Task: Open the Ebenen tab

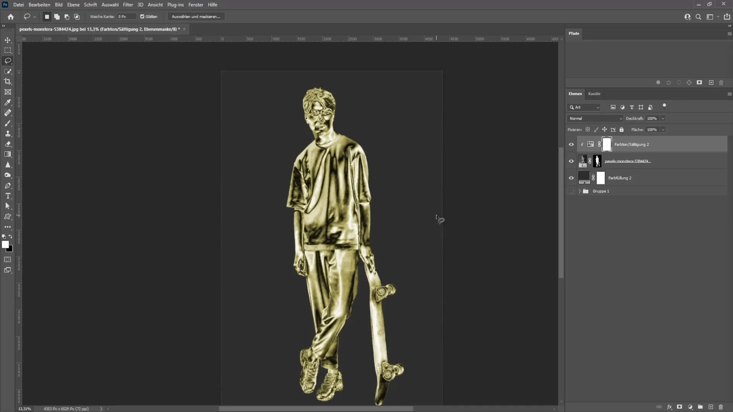Action: 575,93
